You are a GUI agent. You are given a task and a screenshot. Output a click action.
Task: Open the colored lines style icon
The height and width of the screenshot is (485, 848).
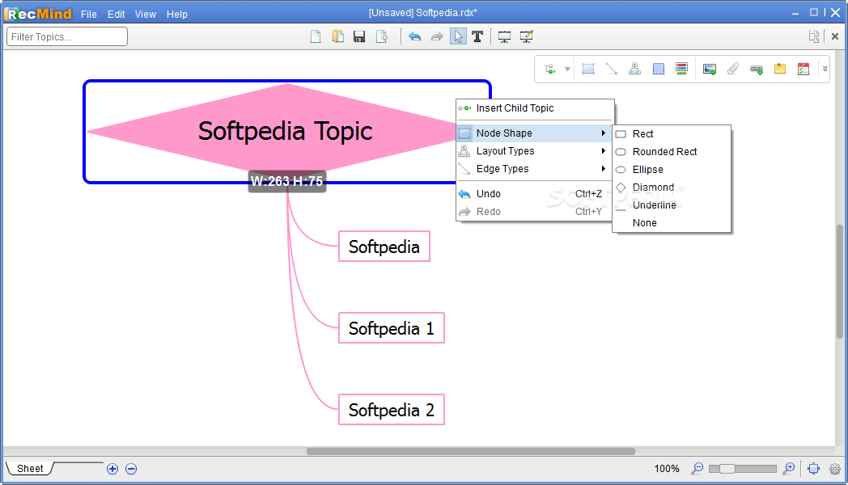(681, 70)
